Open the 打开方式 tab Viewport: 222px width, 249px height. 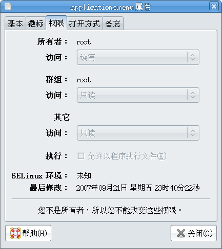tap(85, 24)
